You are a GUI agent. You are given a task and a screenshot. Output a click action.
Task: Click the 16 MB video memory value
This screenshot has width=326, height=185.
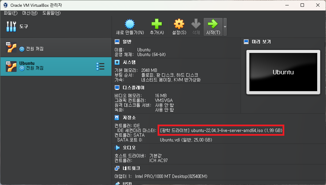[x=161, y=96]
